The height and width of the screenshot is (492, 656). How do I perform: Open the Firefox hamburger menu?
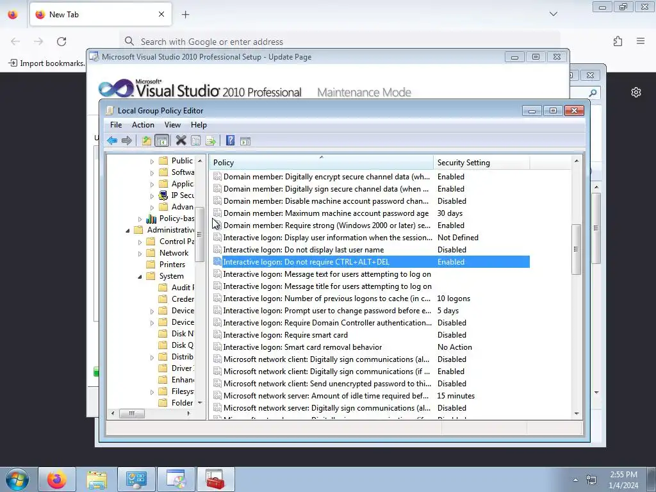(x=641, y=41)
